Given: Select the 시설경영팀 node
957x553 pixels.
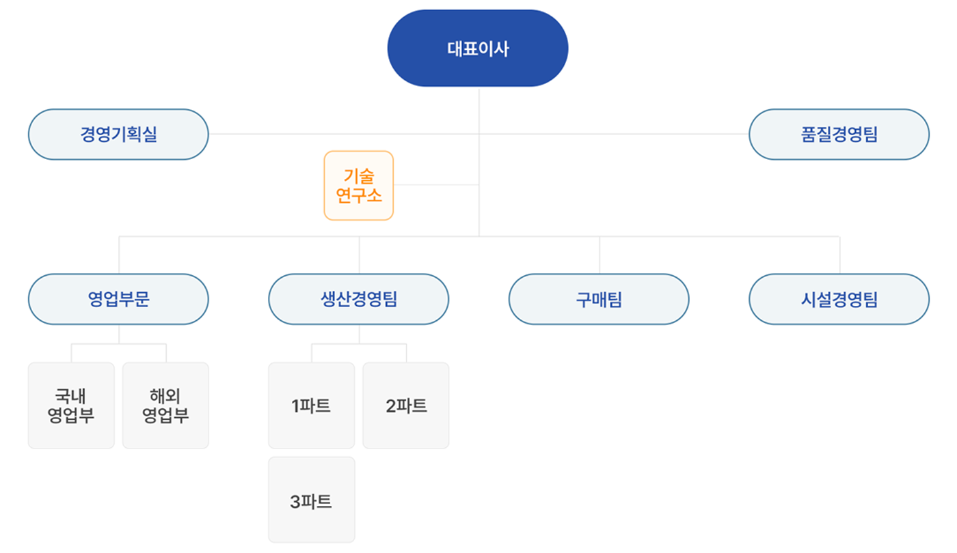Looking at the screenshot, I should pyautogui.click(x=839, y=299).
